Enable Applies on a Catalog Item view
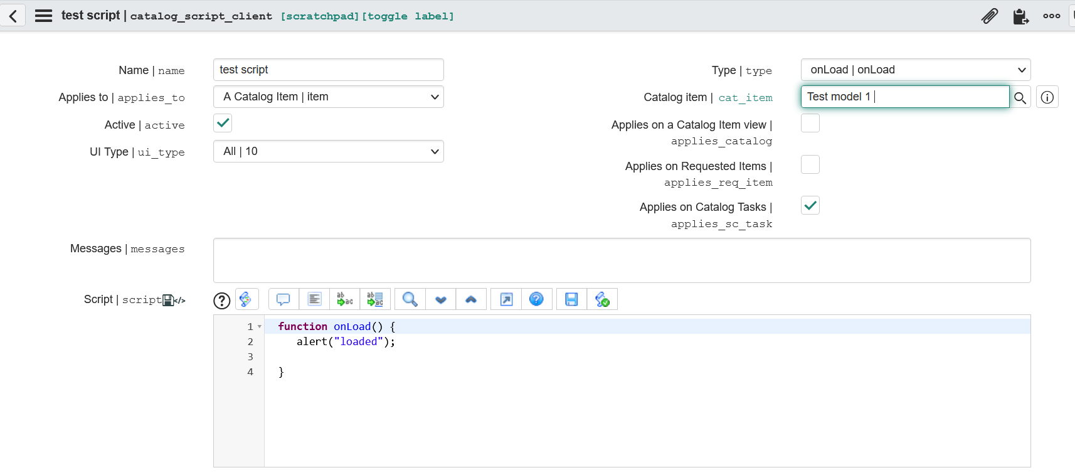This screenshot has width=1075, height=475. 810,123
